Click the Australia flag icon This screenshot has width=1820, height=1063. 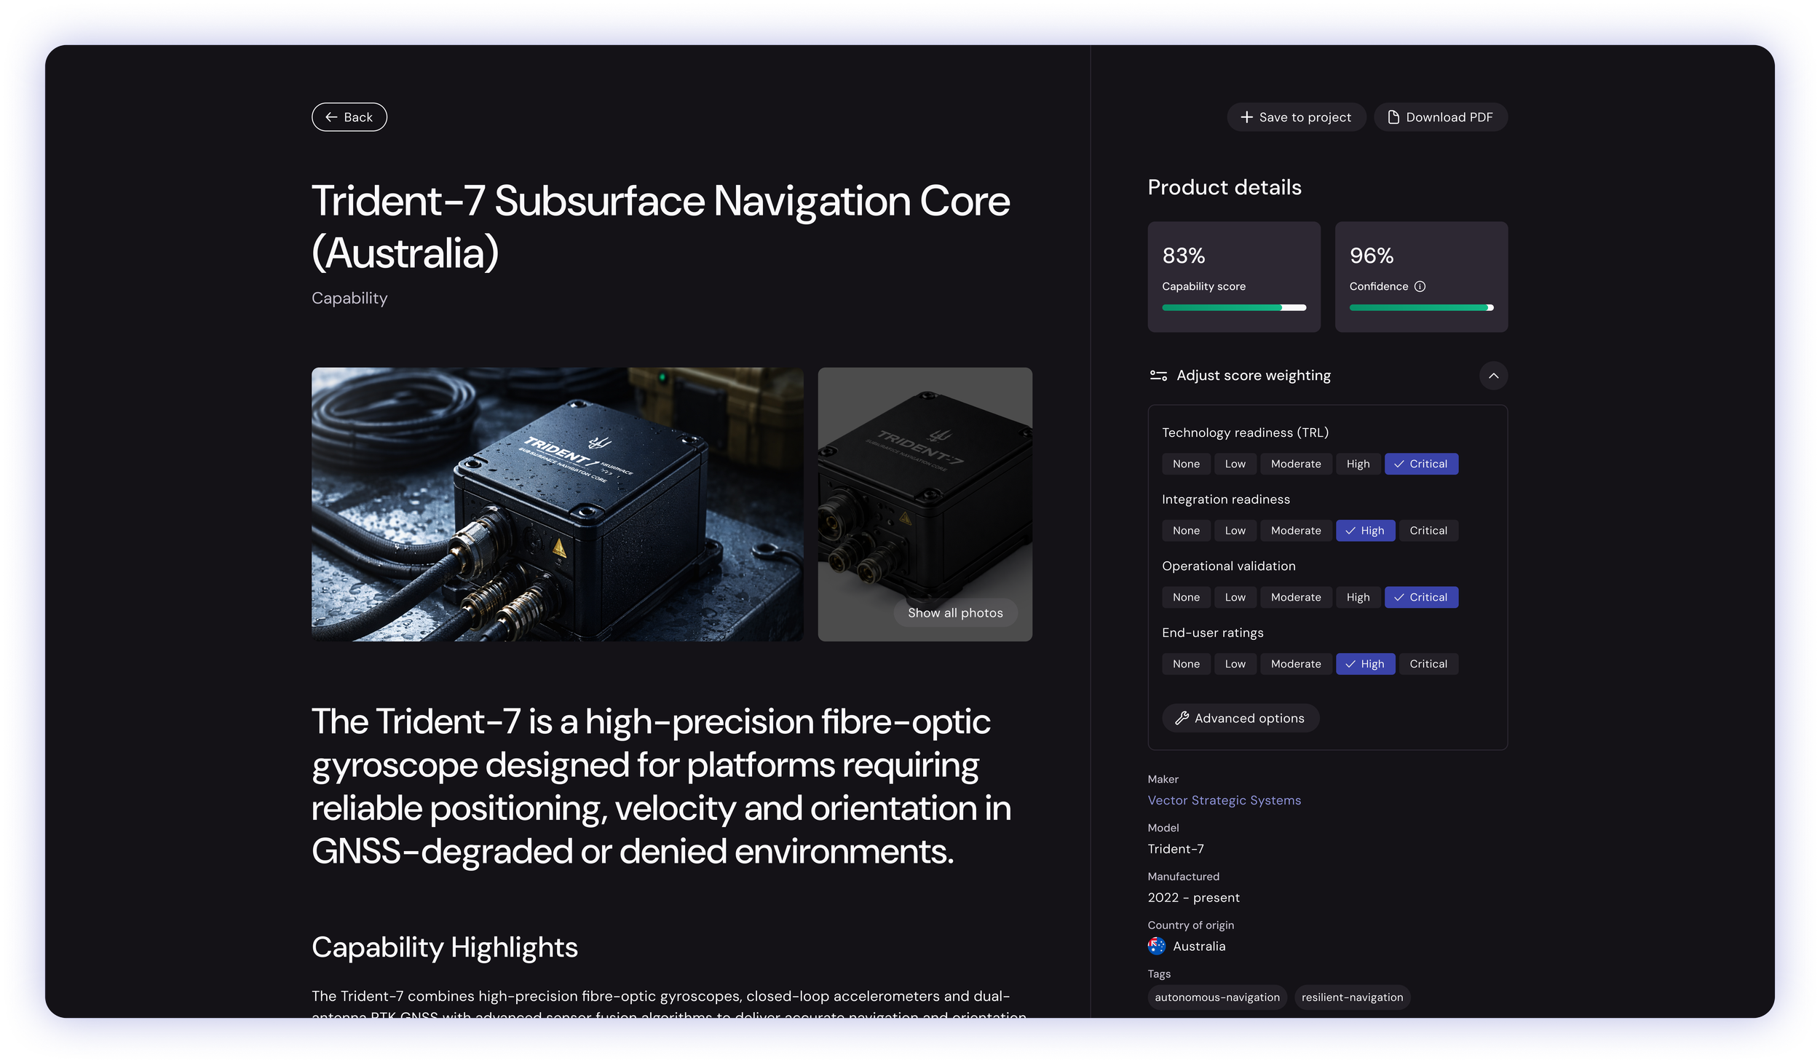1157,946
